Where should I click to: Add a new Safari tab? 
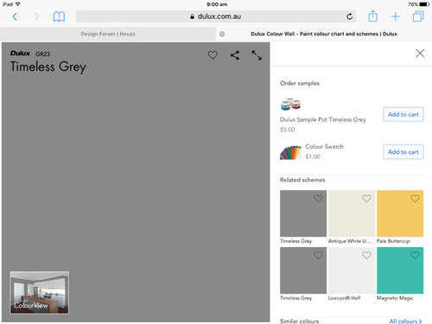395,16
